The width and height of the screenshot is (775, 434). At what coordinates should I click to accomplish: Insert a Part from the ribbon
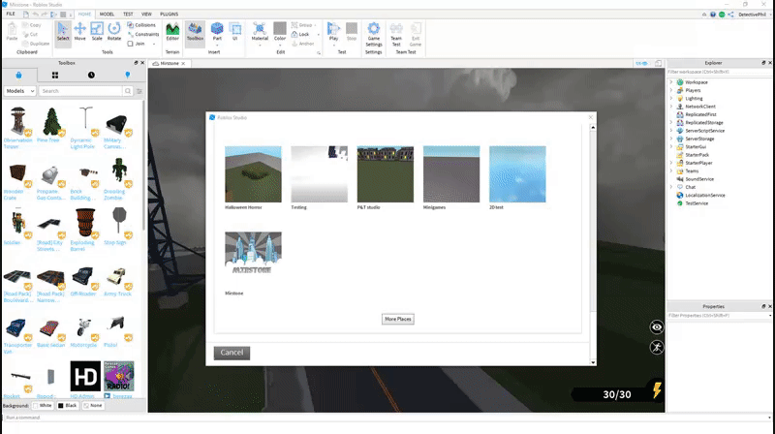click(x=217, y=32)
